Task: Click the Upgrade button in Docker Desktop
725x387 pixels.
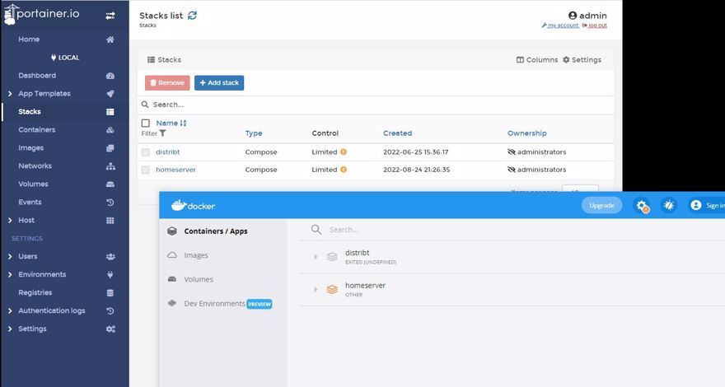Action: pyautogui.click(x=601, y=205)
